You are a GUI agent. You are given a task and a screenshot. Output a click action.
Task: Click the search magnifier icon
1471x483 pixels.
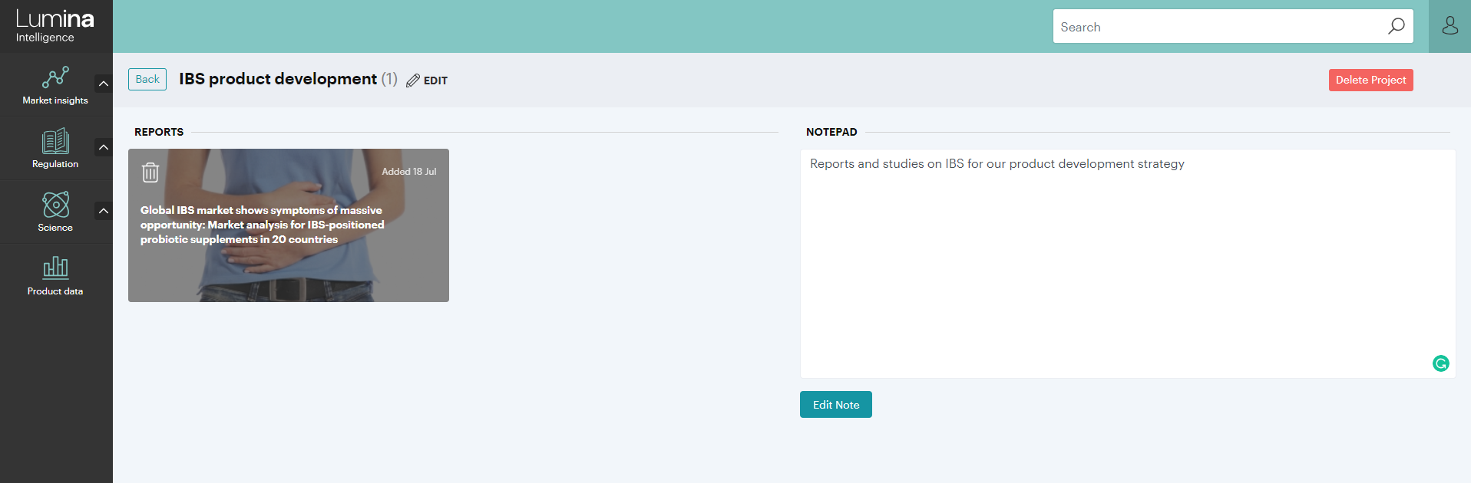[1396, 26]
